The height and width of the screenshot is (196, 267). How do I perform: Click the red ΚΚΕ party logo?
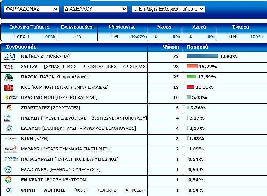9,87
